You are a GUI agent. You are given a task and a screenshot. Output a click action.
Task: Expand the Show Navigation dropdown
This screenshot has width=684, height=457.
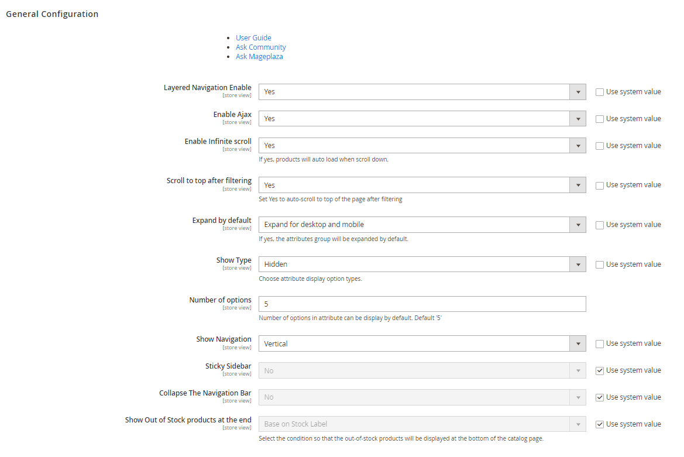(422, 343)
